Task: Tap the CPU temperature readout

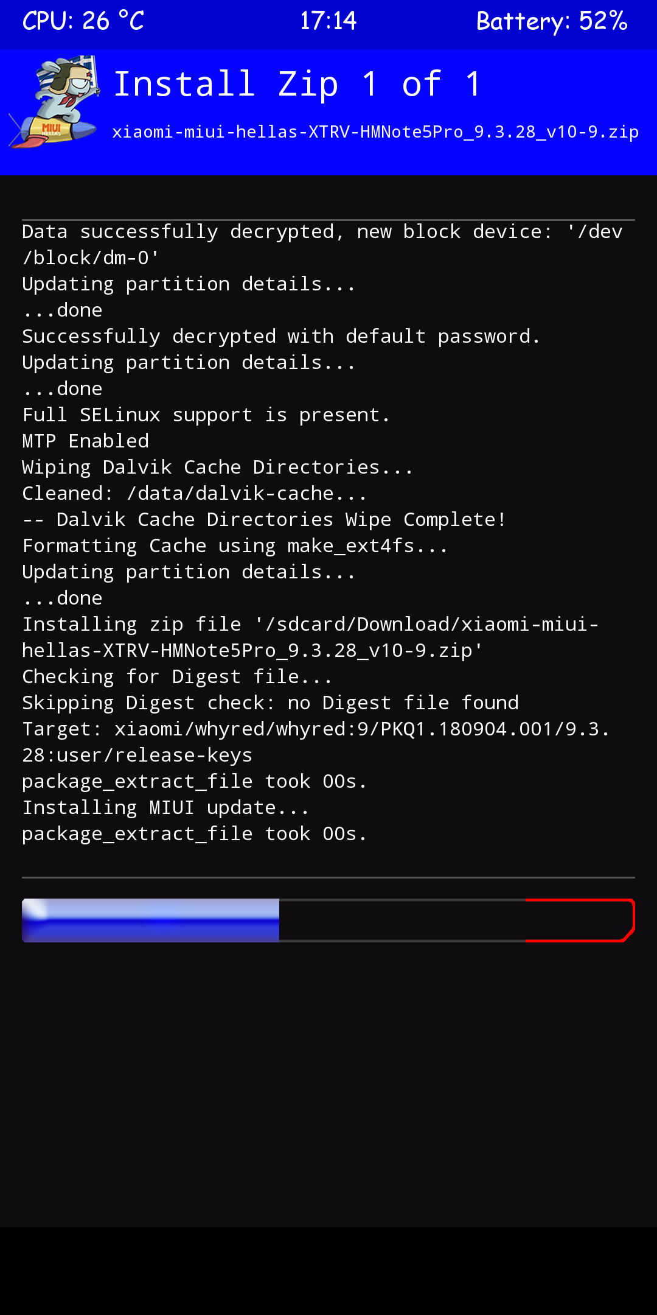Action: click(x=83, y=21)
